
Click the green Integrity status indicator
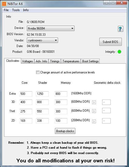[x=119, y=52]
